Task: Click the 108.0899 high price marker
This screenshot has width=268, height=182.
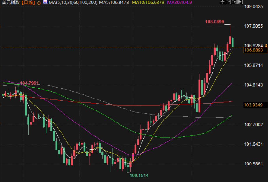Action: coord(215,22)
